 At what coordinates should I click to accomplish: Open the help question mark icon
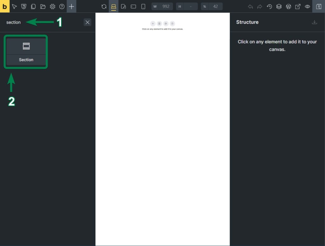(62, 6)
